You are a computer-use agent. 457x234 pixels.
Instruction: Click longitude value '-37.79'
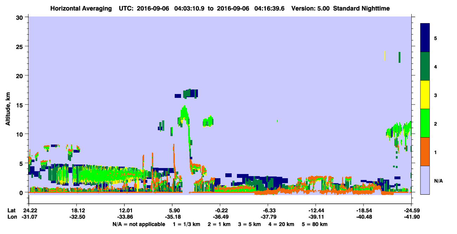tap(268, 217)
